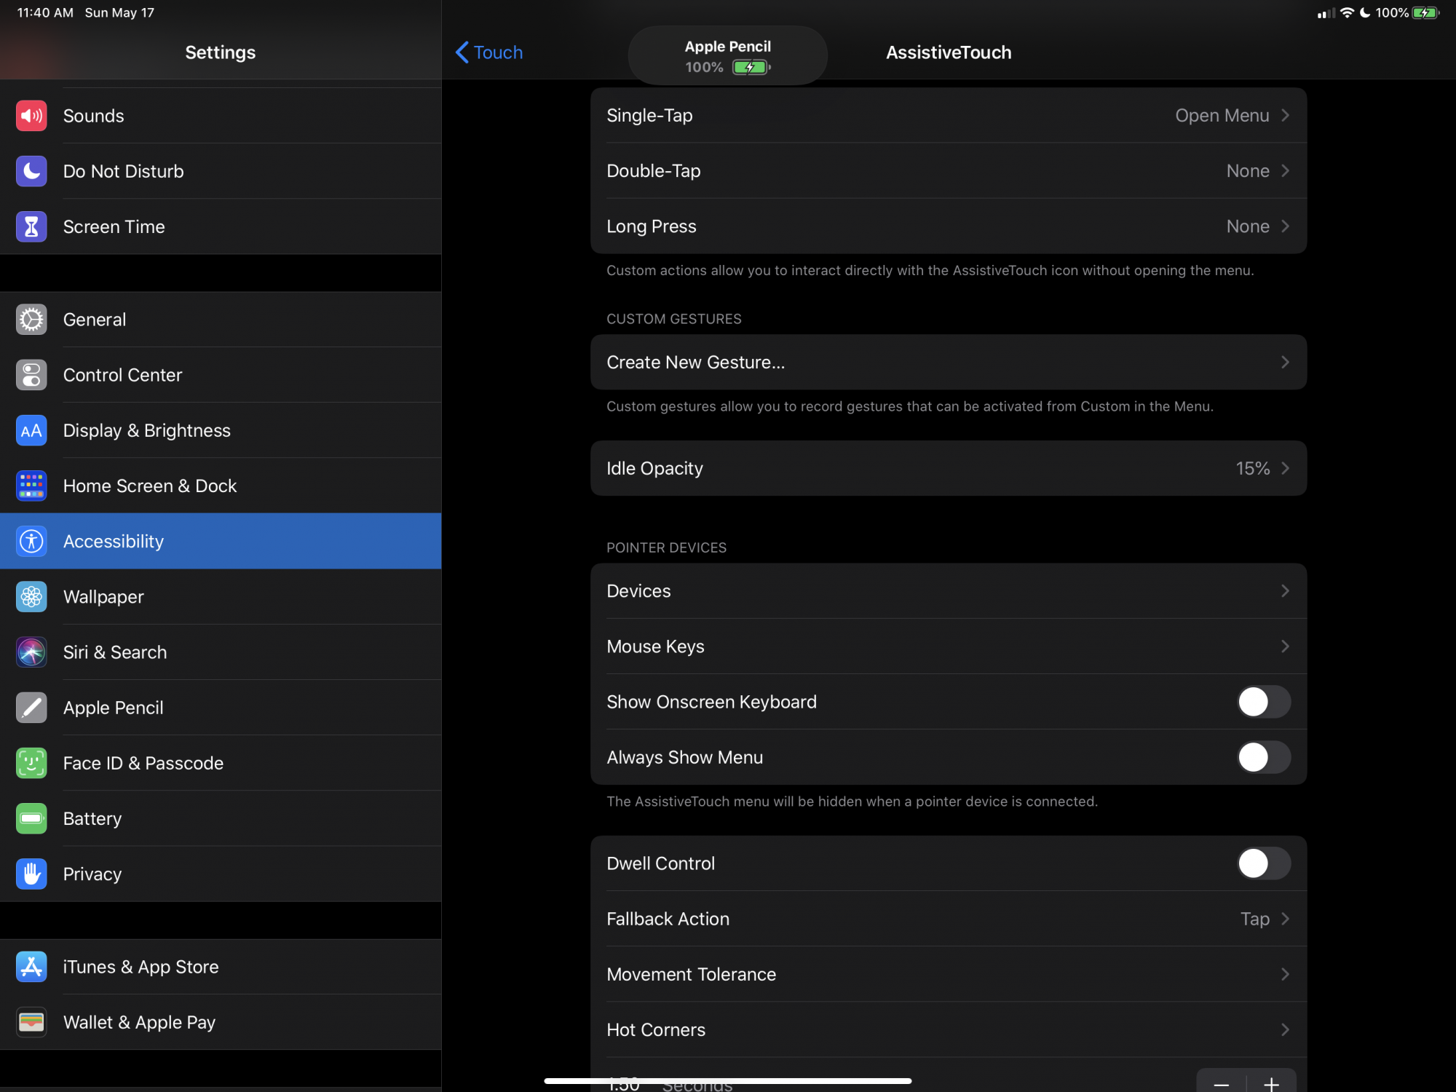Select General in settings sidebar
The image size is (1456, 1092).
click(95, 320)
